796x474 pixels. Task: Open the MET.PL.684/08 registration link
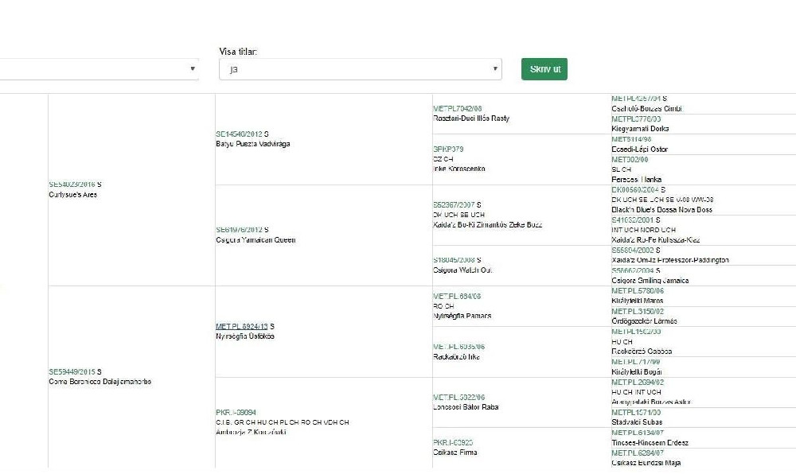click(x=457, y=296)
